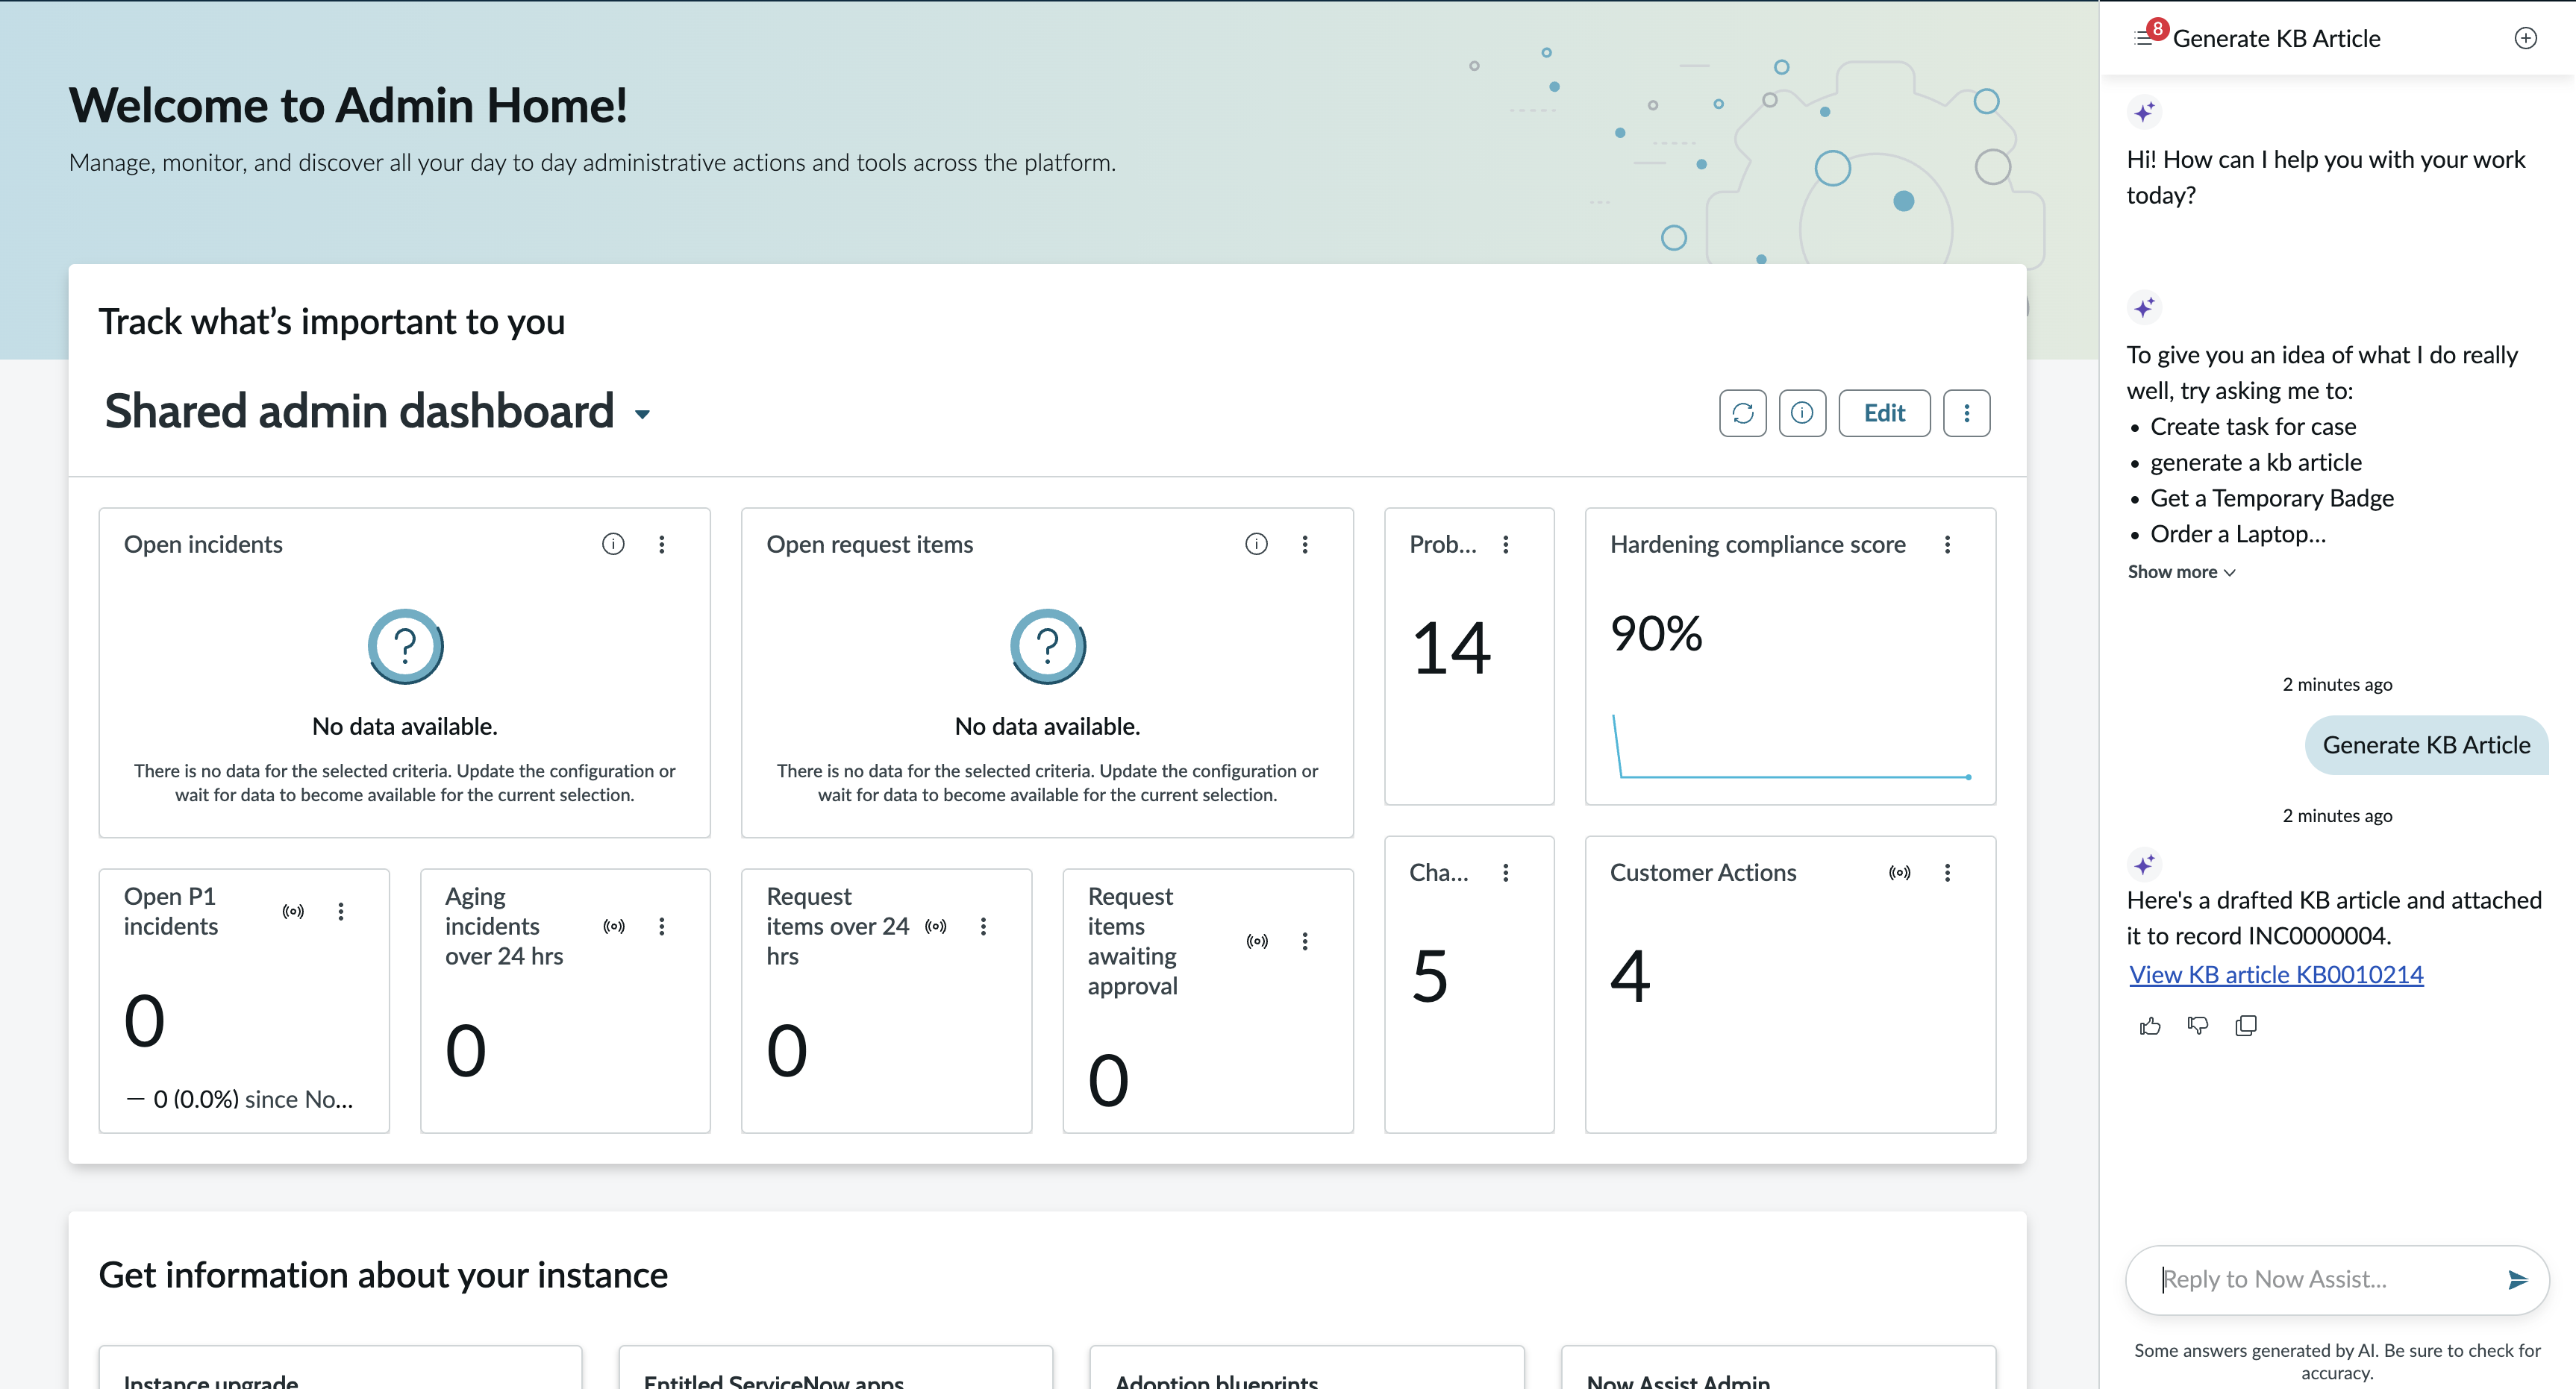Show info for Open request items widget

tap(1256, 544)
